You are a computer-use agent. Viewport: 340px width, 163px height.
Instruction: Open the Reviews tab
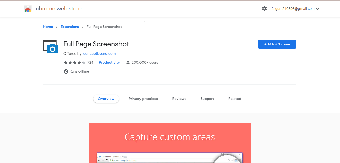click(x=179, y=99)
